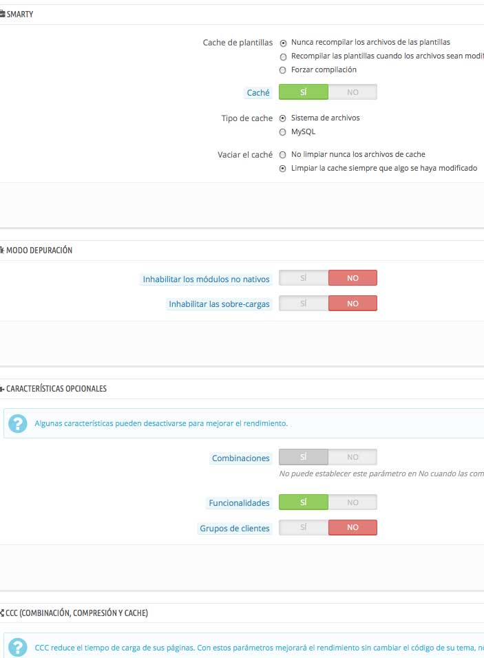Choose 'Sistema de archivos' cache type
The width and height of the screenshot is (484, 658).
tap(283, 118)
